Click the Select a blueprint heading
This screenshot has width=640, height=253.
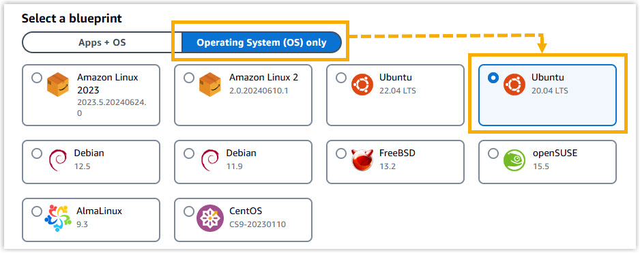point(72,18)
